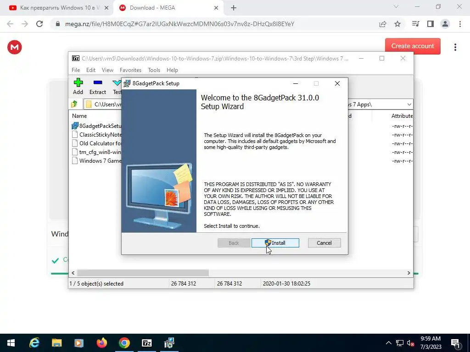Show hidden system tray icons

(x=388, y=343)
